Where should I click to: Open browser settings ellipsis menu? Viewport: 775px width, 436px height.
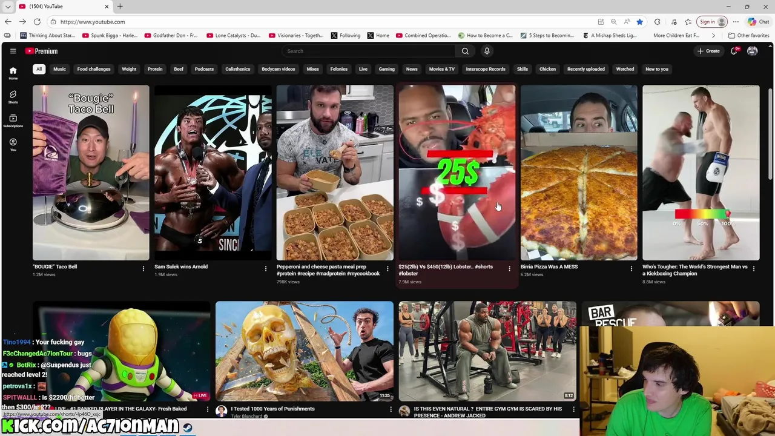coord(736,22)
